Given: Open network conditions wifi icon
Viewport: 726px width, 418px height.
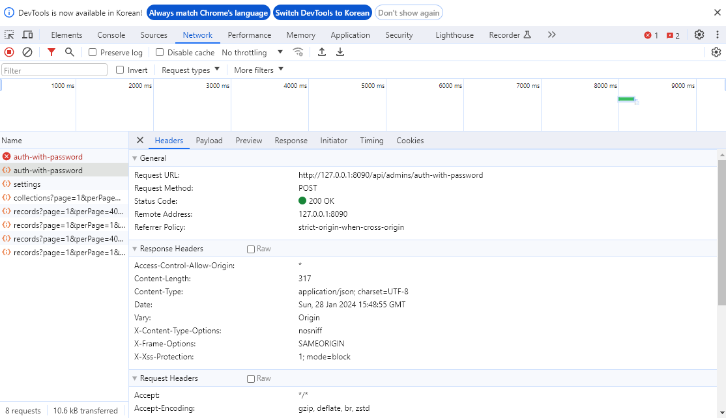Looking at the screenshot, I should pos(298,52).
